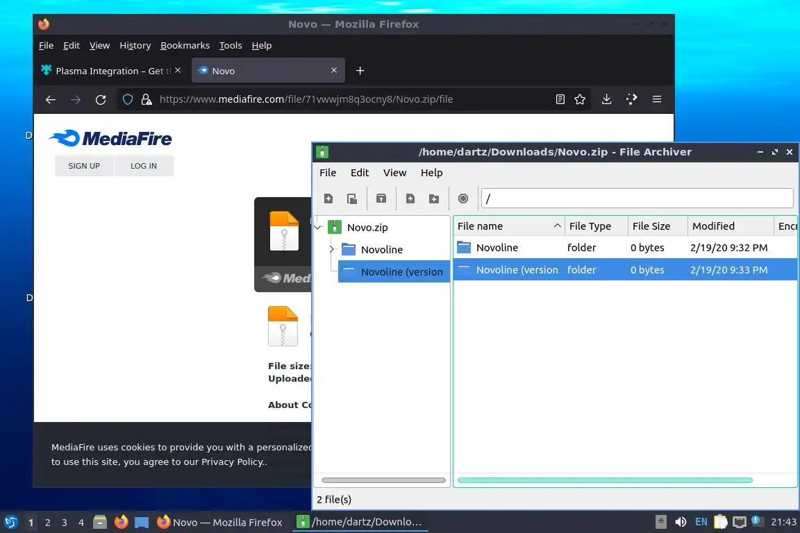Open the Firefox downloads panel
Screen dimensions: 800x533
pos(606,99)
